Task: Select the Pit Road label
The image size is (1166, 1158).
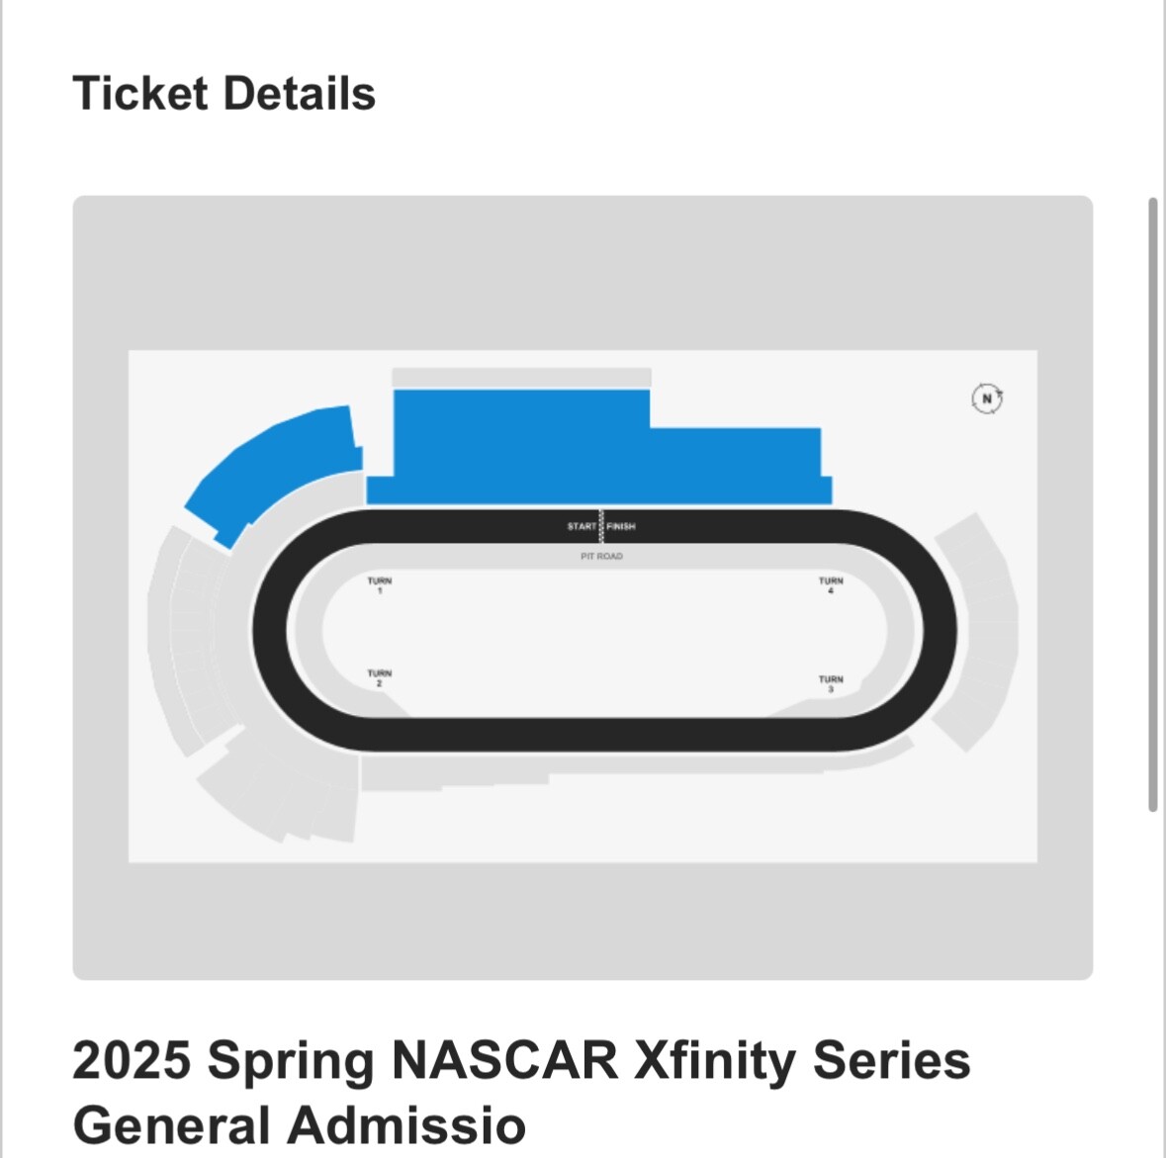Action: (601, 556)
